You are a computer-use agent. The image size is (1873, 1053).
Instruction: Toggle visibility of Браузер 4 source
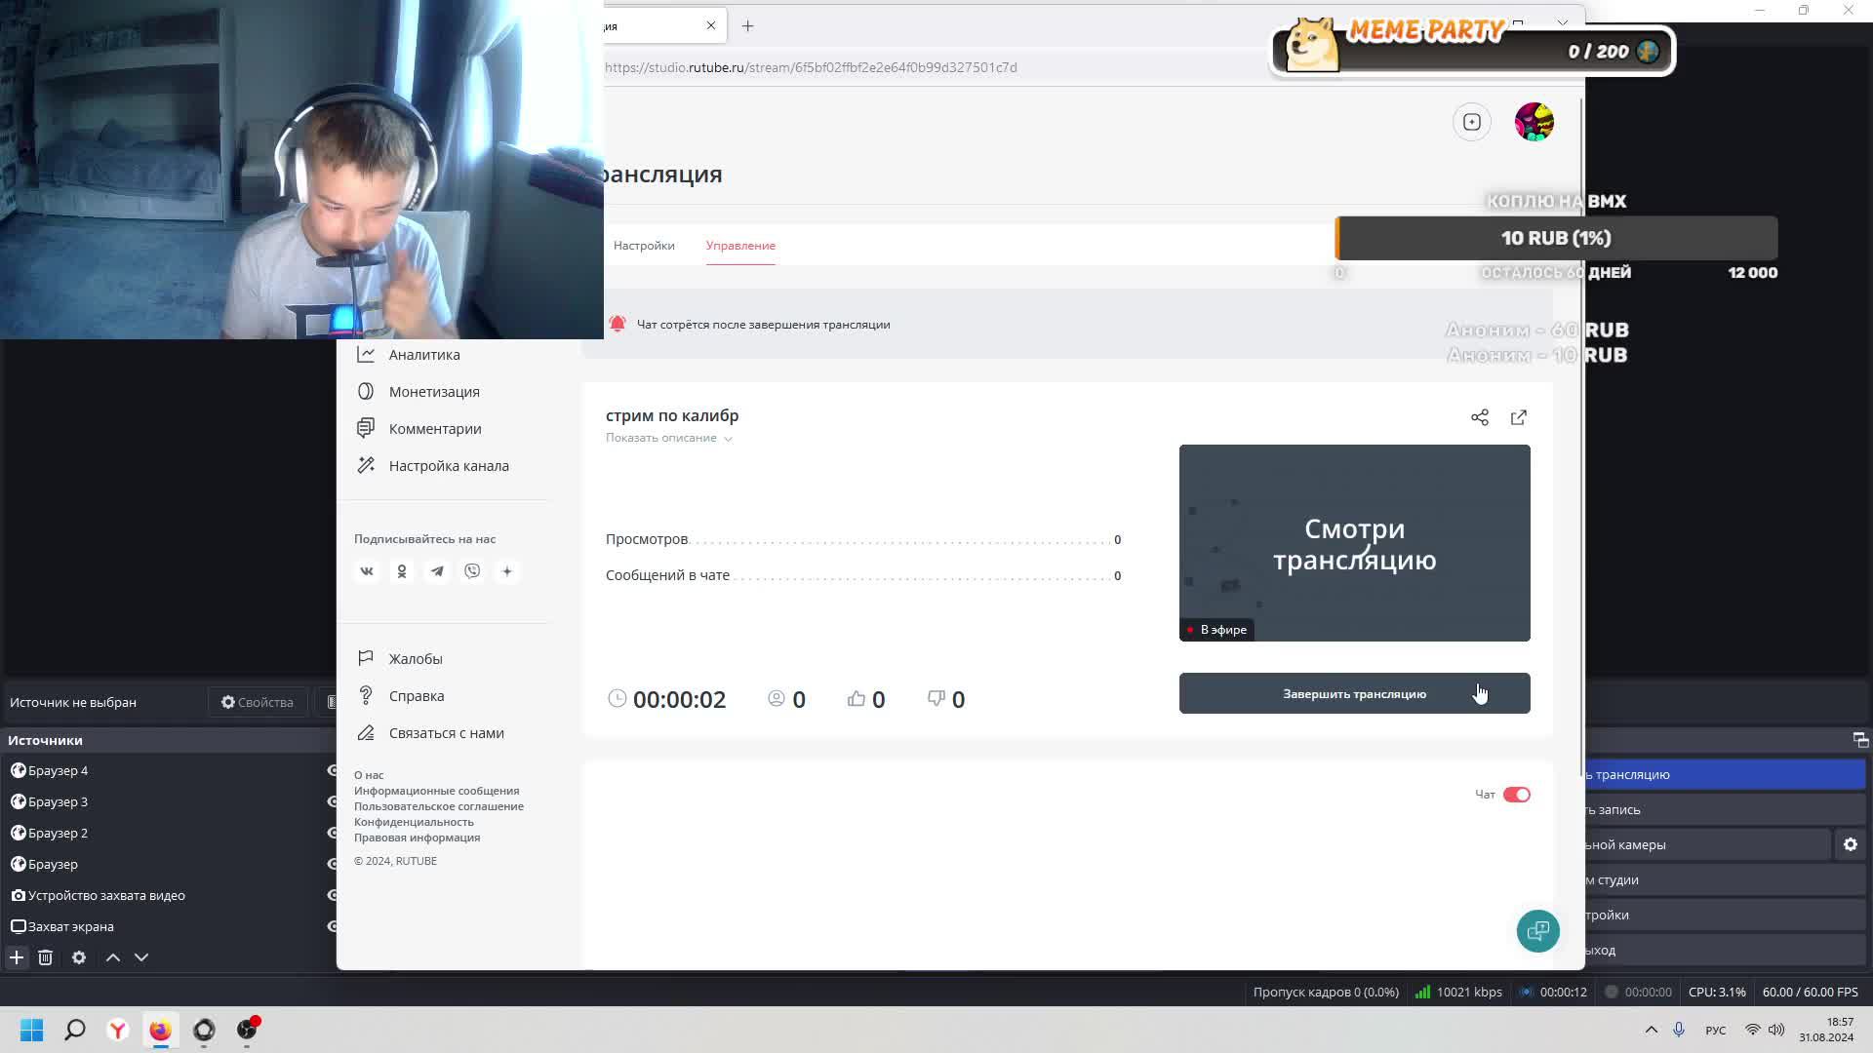pyautogui.click(x=332, y=770)
